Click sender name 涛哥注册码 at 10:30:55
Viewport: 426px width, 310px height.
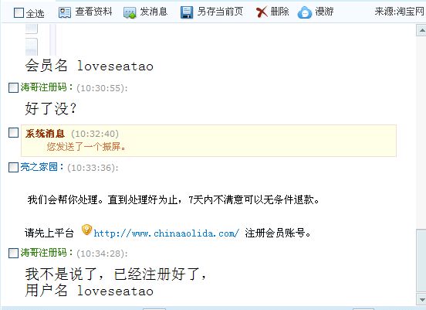[x=43, y=87]
